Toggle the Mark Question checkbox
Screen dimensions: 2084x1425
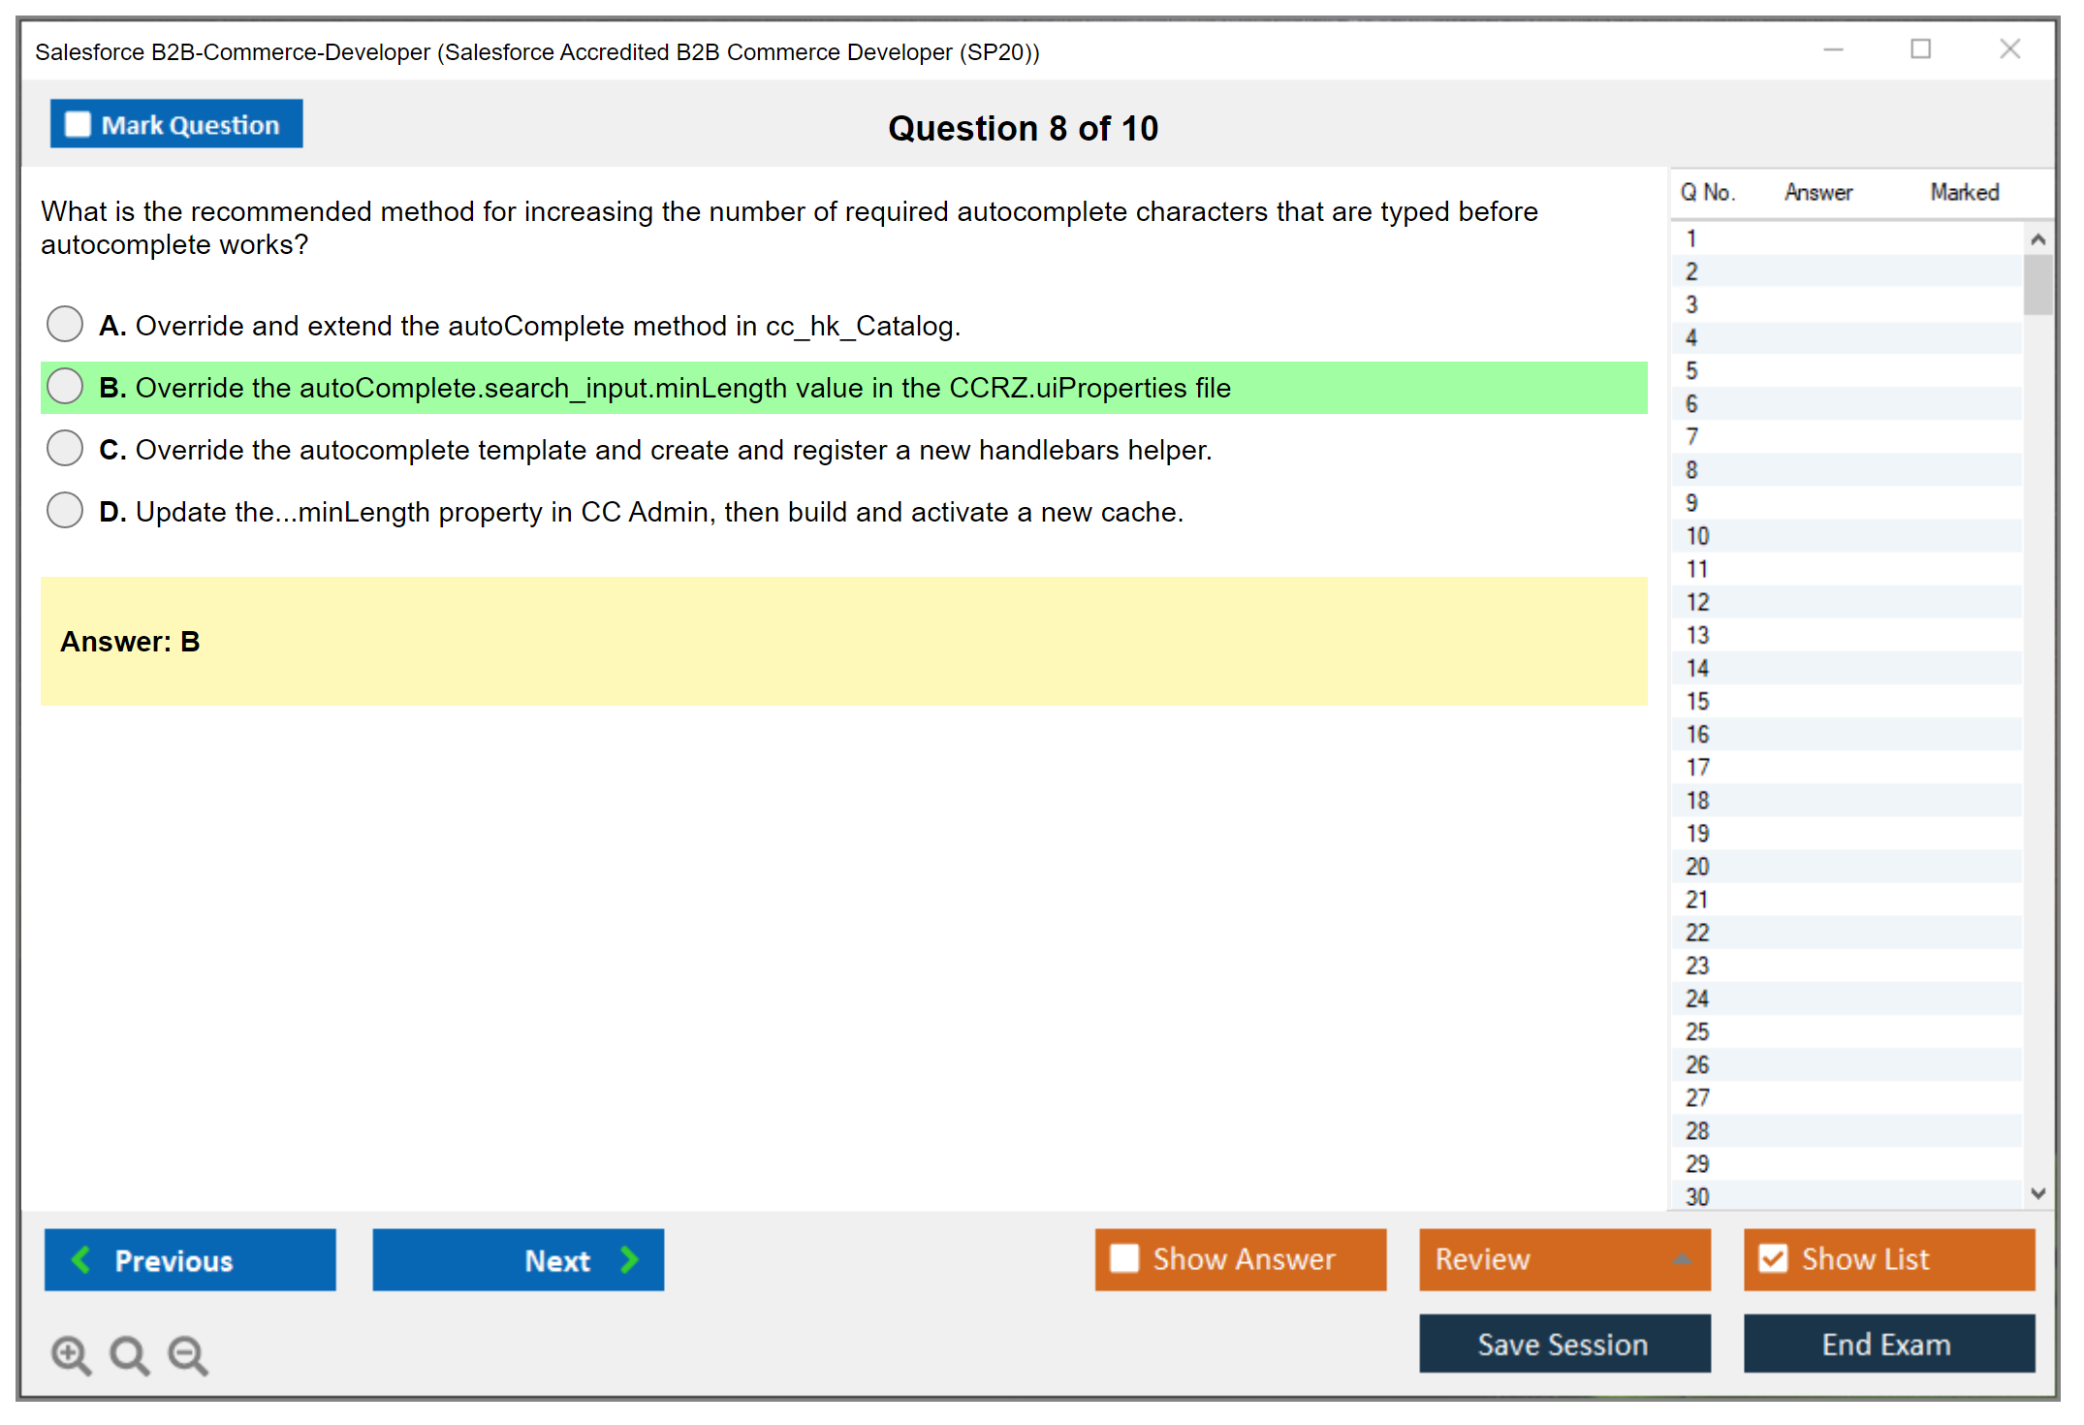point(78,124)
